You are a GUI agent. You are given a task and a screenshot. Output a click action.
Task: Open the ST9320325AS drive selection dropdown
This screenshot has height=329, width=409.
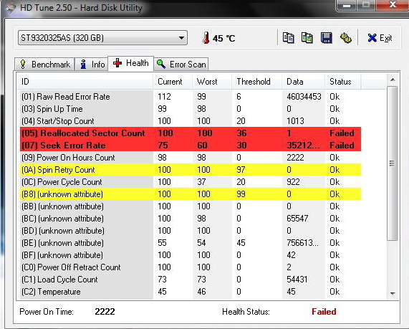click(102, 38)
